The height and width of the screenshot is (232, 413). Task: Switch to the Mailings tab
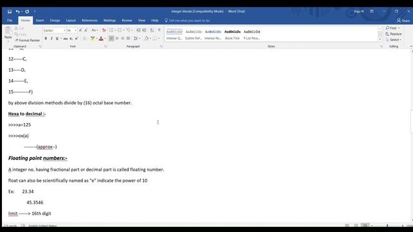(x=110, y=21)
